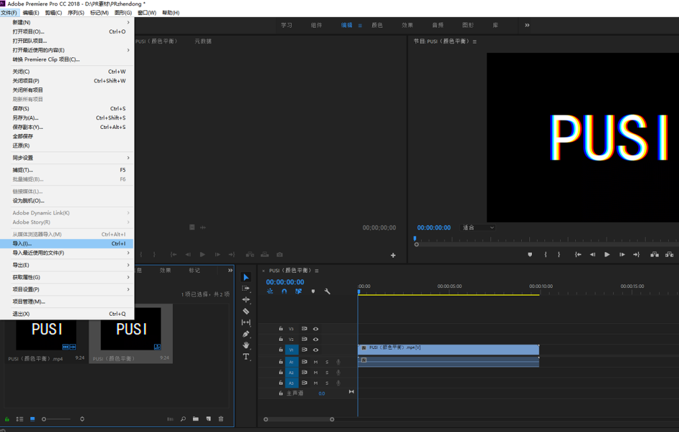Click the timeline horizontal zoom scrollbar
The width and height of the screenshot is (679, 432).
[299, 419]
